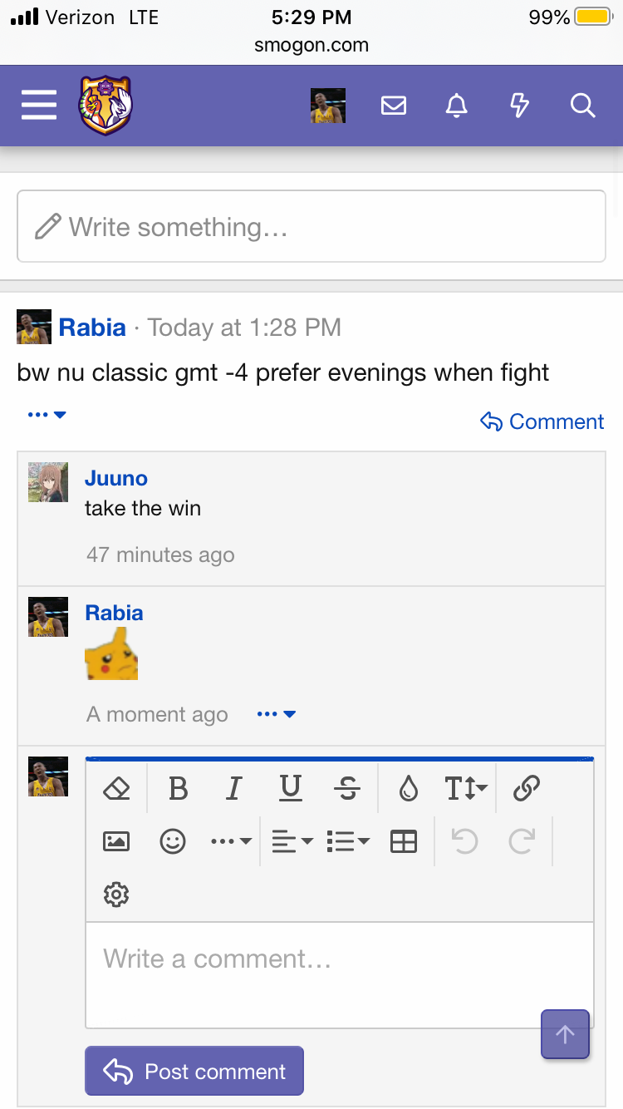The height and width of the screenshot is (1109, 623).
Task: Insert a table with the grid icon
Action: click(404, 841)
